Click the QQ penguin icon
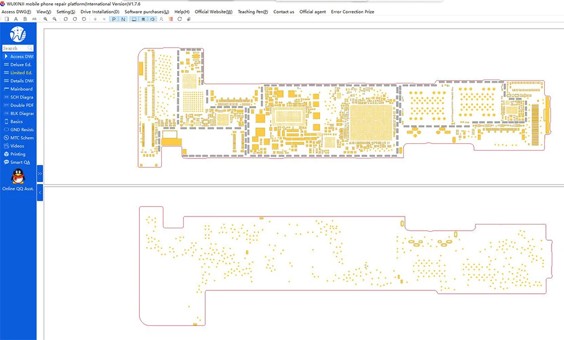This screenshot has height=340, width=564. pos(18,176)
